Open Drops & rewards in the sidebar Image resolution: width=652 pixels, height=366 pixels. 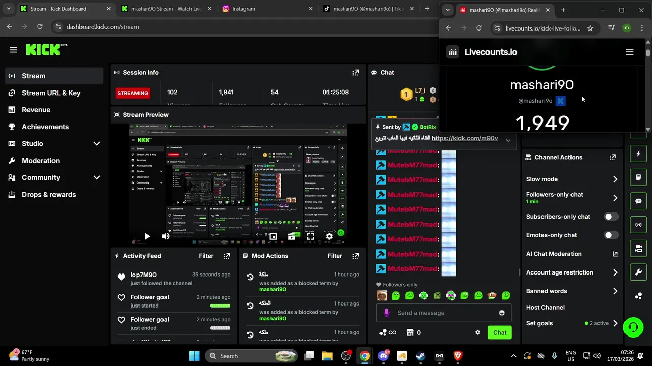[54, 195]
